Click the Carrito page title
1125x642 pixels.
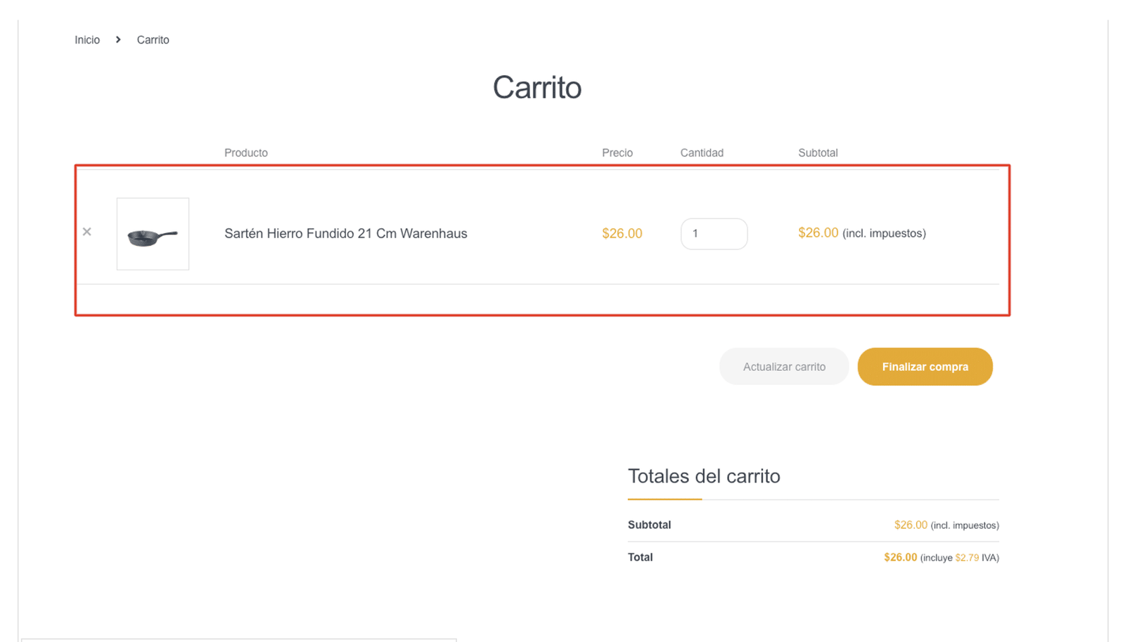coord(537,86)
